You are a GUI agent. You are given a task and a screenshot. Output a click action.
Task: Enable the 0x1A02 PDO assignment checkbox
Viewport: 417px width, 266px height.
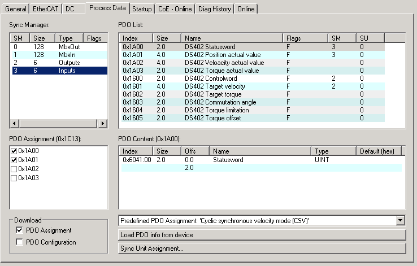coord(14,169)
